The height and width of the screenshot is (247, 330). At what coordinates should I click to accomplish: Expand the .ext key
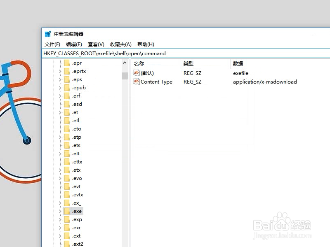(x=60, y=236)
